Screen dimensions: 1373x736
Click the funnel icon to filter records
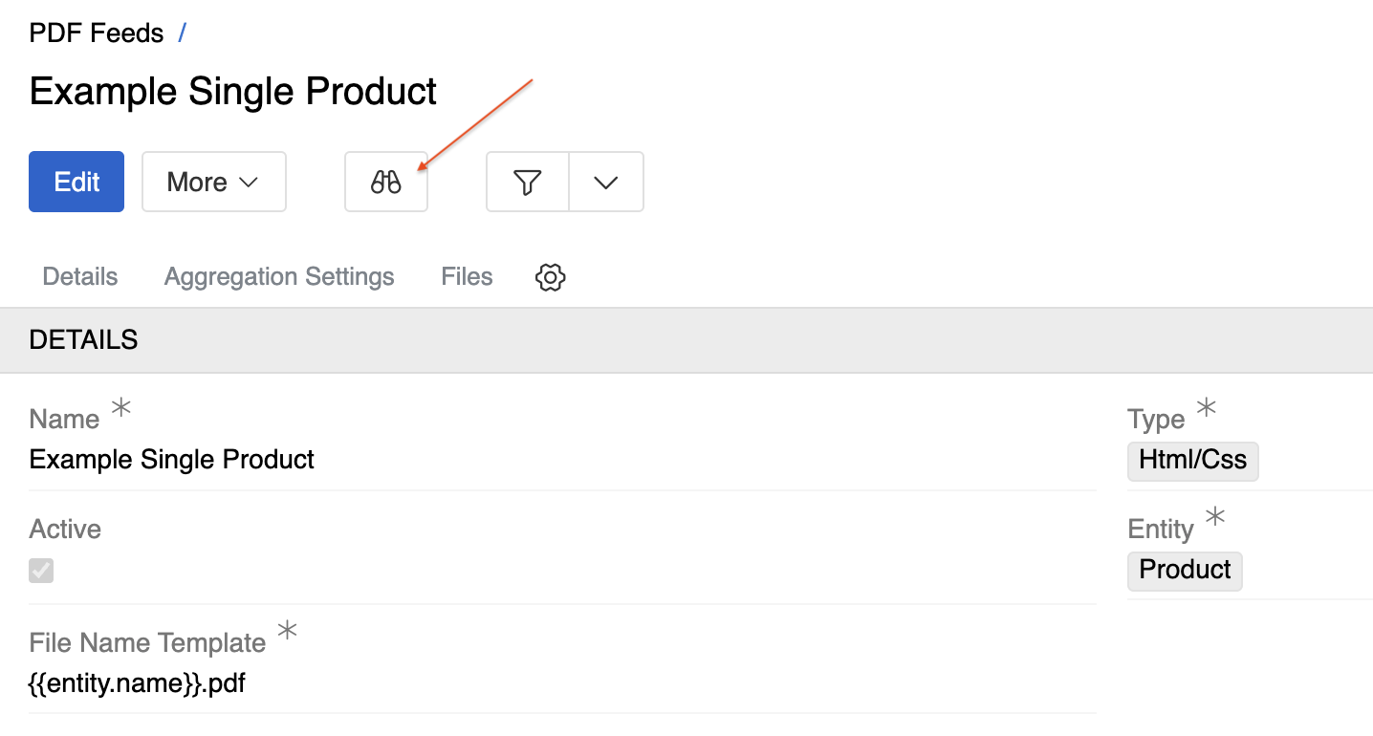pyautogui.click(x=527, y=182)
